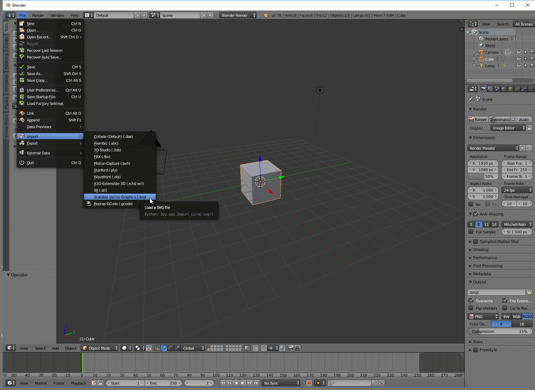Image resolution: width=535 pixels, height=390 pixels.
Task: Click the resolution percentage 50% slider
Action: pyautogui.click(x=483, y=177)
